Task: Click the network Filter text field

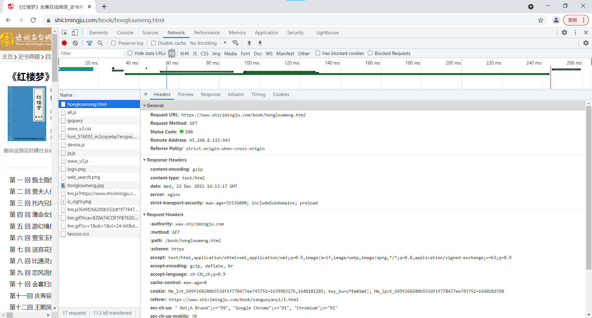Action: [x=91, y=53]
